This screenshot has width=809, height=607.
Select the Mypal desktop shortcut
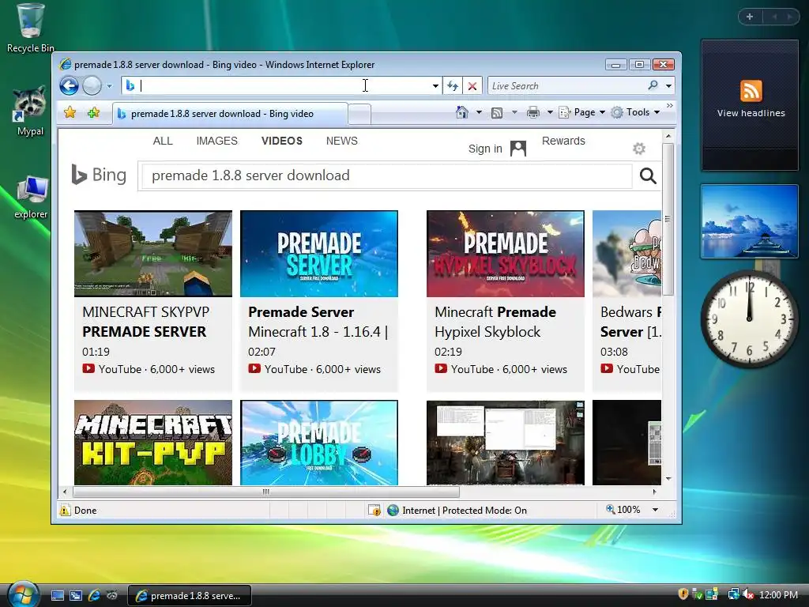(31, 111)
